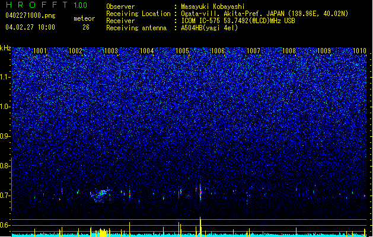373x237 pixels.
Task: Click the Observer label
Action: point(120,7)
